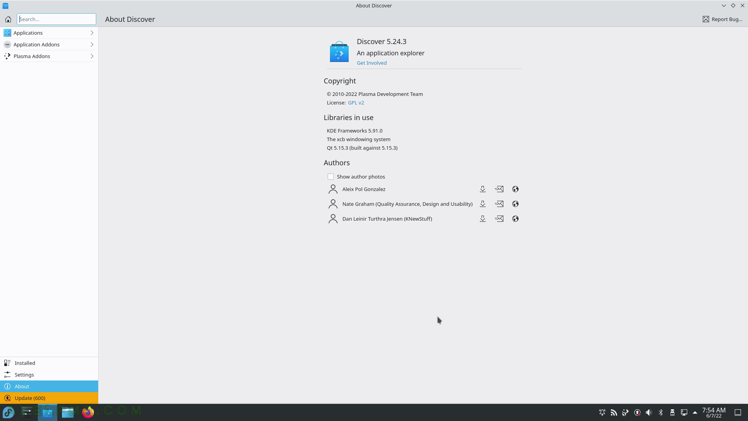Image resolution: width=748 pixels, height=421 pixels.
Task: Send email to Dan Leinir Turthra Jensen
Action: click(499, 219)
